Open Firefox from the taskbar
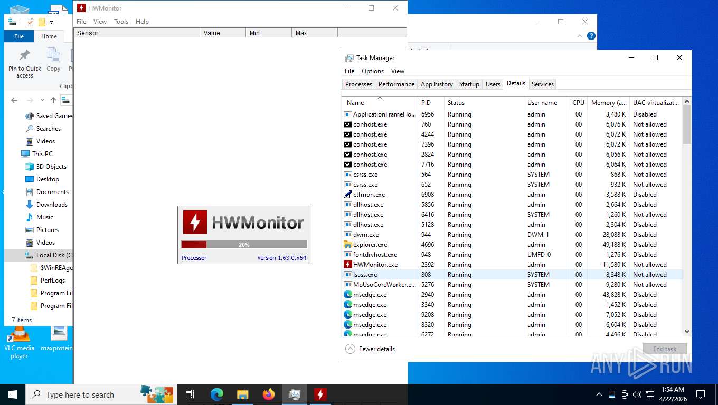Screen dimensions: 718x405 [x=269, y=394]
